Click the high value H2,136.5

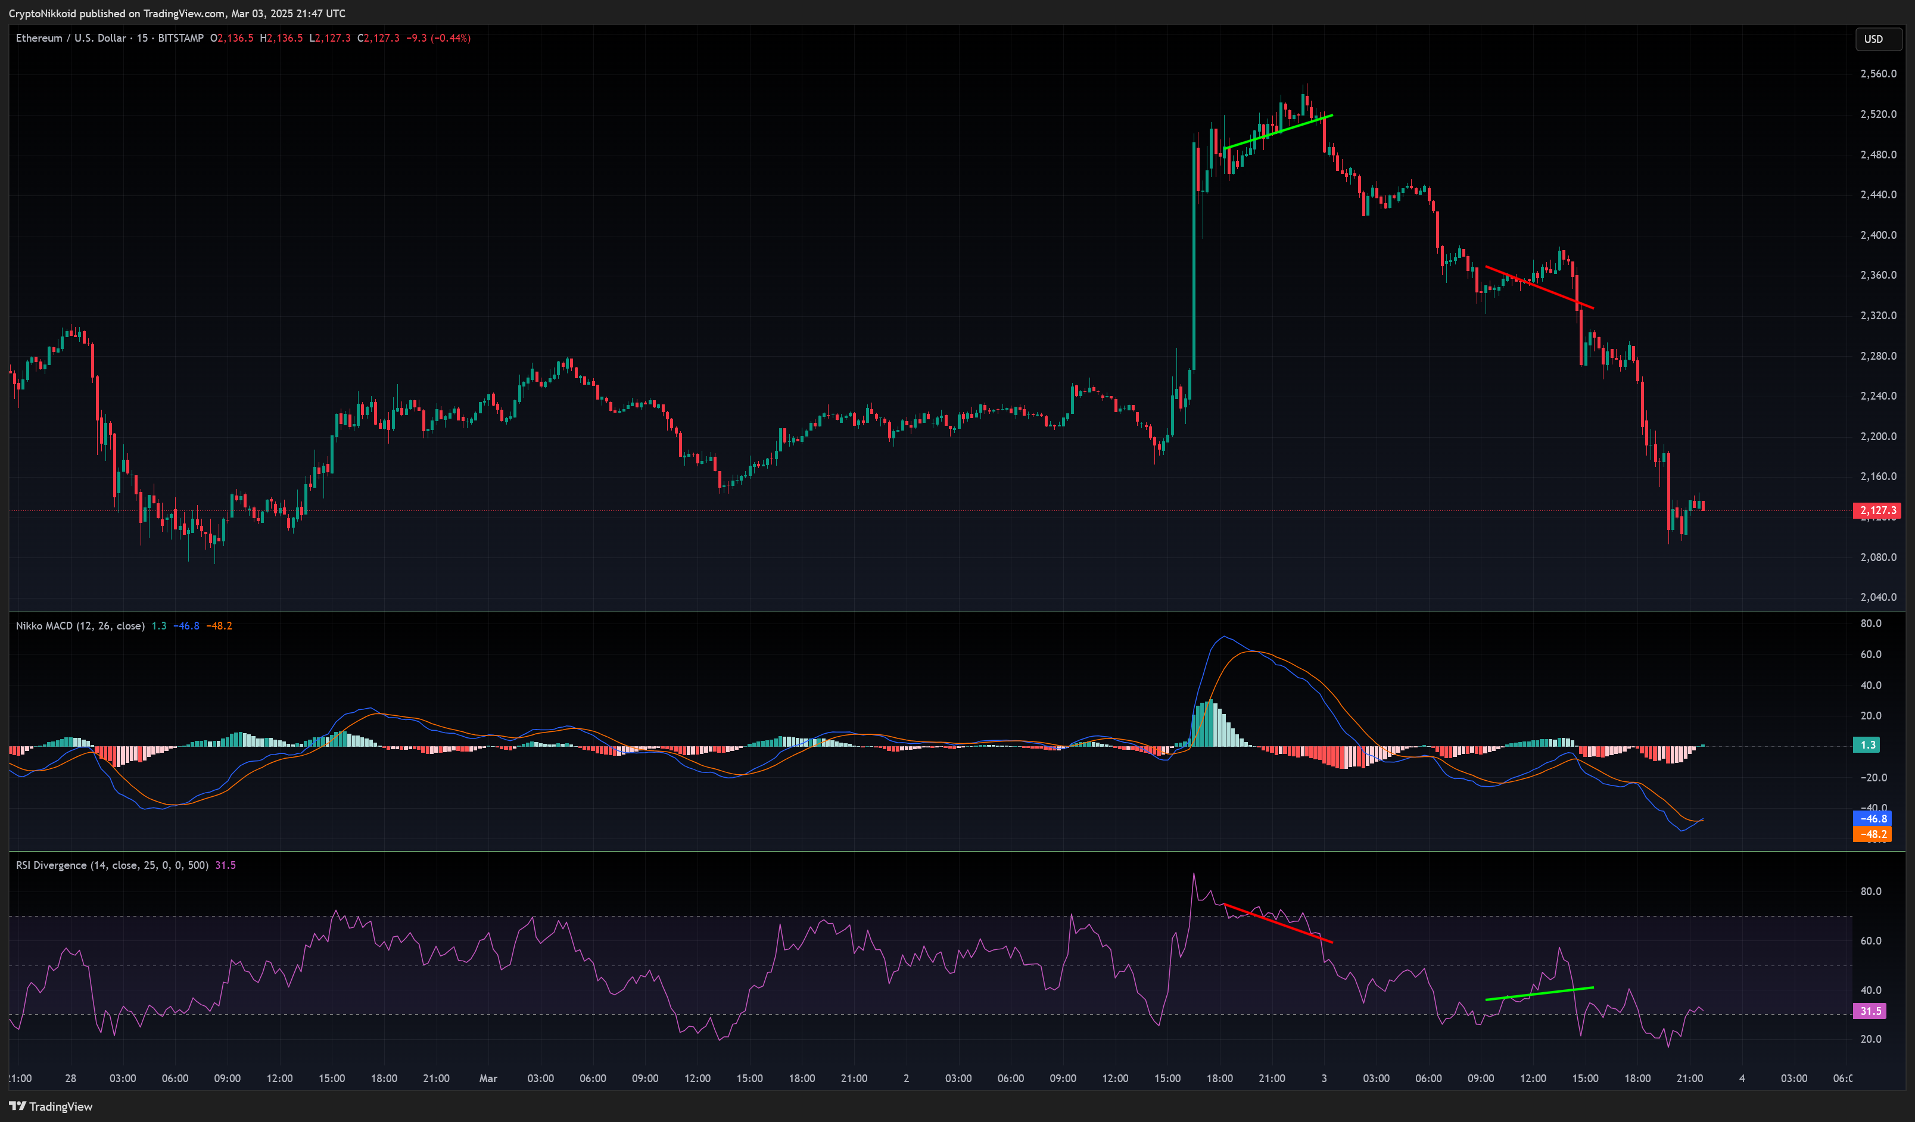click(x=281, y=38)
